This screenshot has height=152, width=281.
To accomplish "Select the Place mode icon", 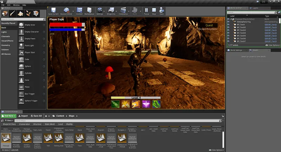I will (x=5, y=13).
